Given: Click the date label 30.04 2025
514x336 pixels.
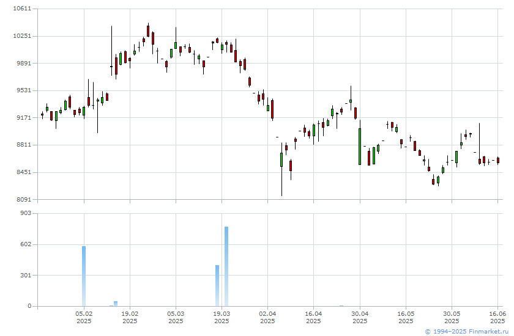Looking at the screenshot, I should click(360, 317).
